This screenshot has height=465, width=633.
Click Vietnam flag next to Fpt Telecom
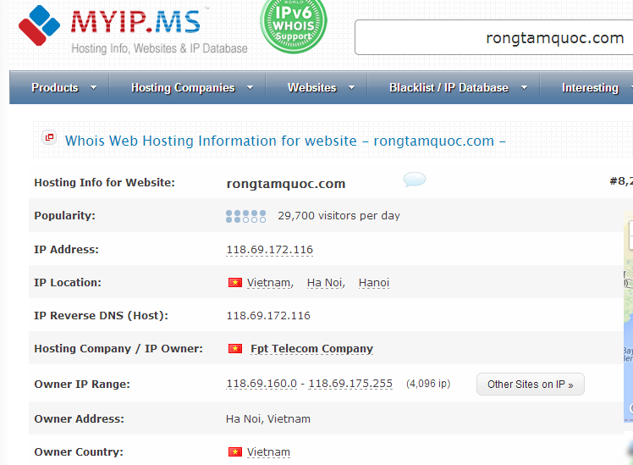point(234,349)
